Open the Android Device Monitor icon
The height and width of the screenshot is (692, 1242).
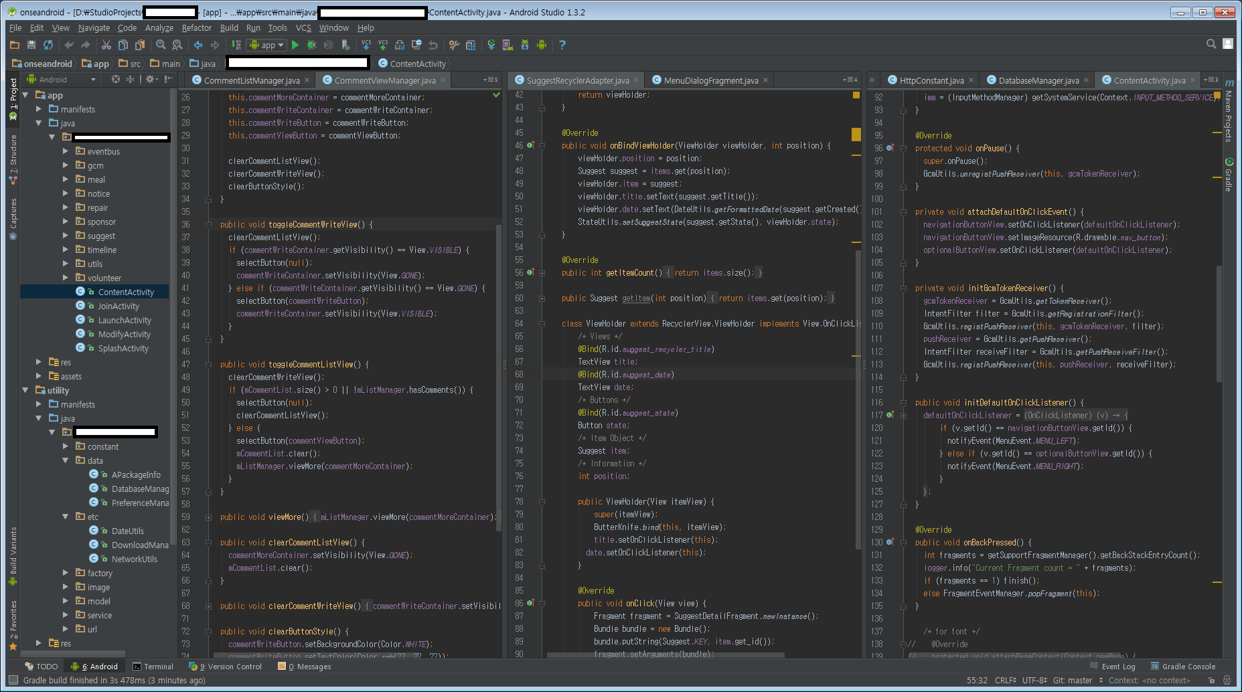(x=542, y=45)
